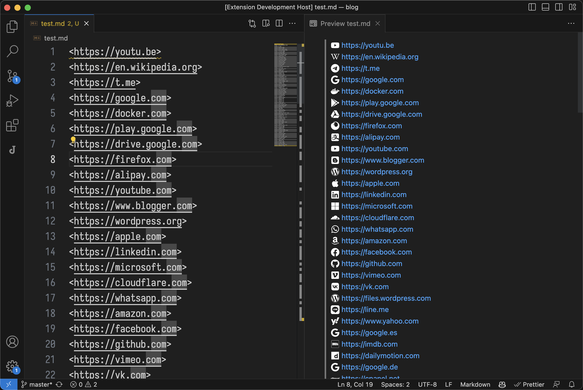Click the lightbulb code action on line 7
The height and width of the screenshot is (390, 583).
click(x=73, y=140)
